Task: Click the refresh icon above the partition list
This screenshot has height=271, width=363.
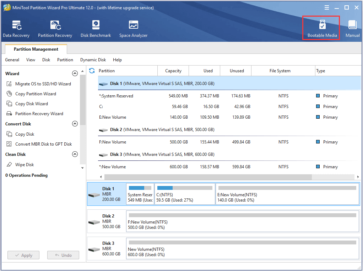Action: 92,70
